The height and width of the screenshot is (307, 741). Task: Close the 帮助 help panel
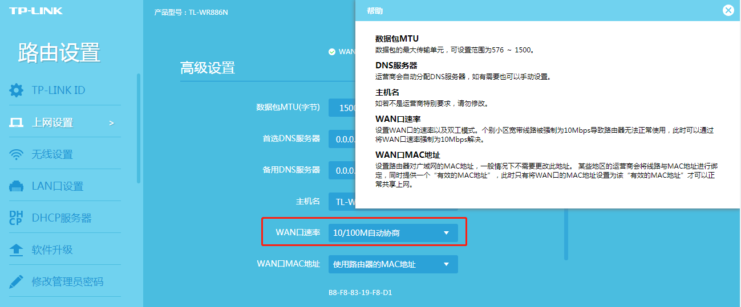728,10
